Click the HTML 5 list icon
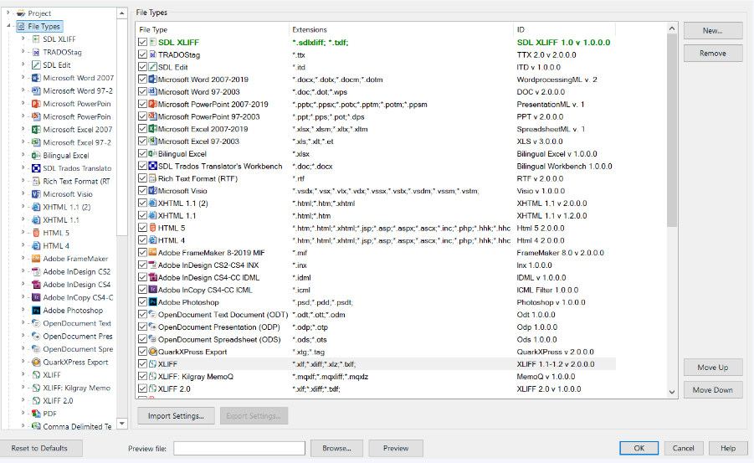The height and width of the screenshot is (463, 754). 153,228
